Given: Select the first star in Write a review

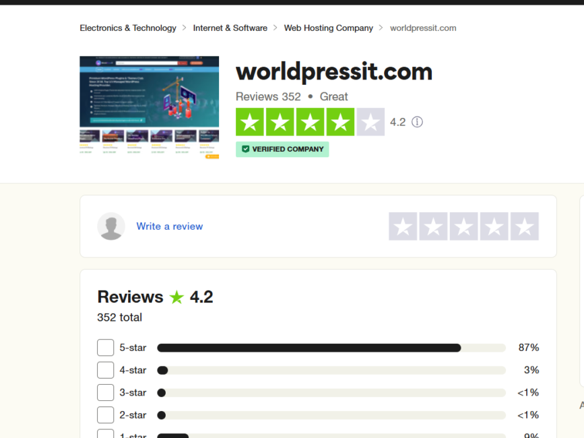Looking at the screenshot, I should 403,226.
